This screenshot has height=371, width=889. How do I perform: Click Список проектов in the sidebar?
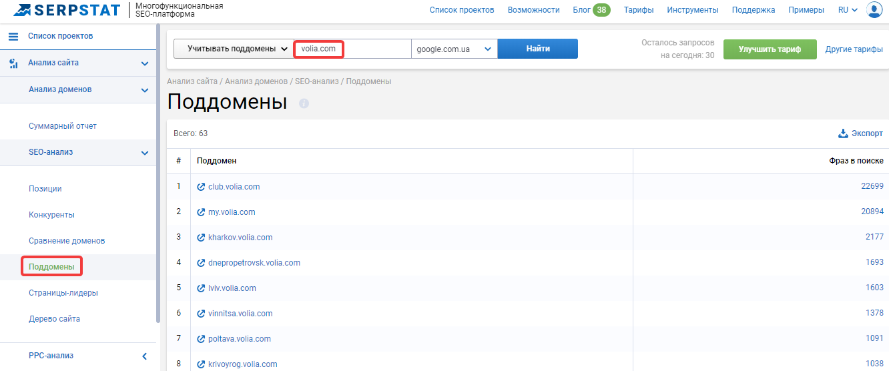(x=60, y=36)
